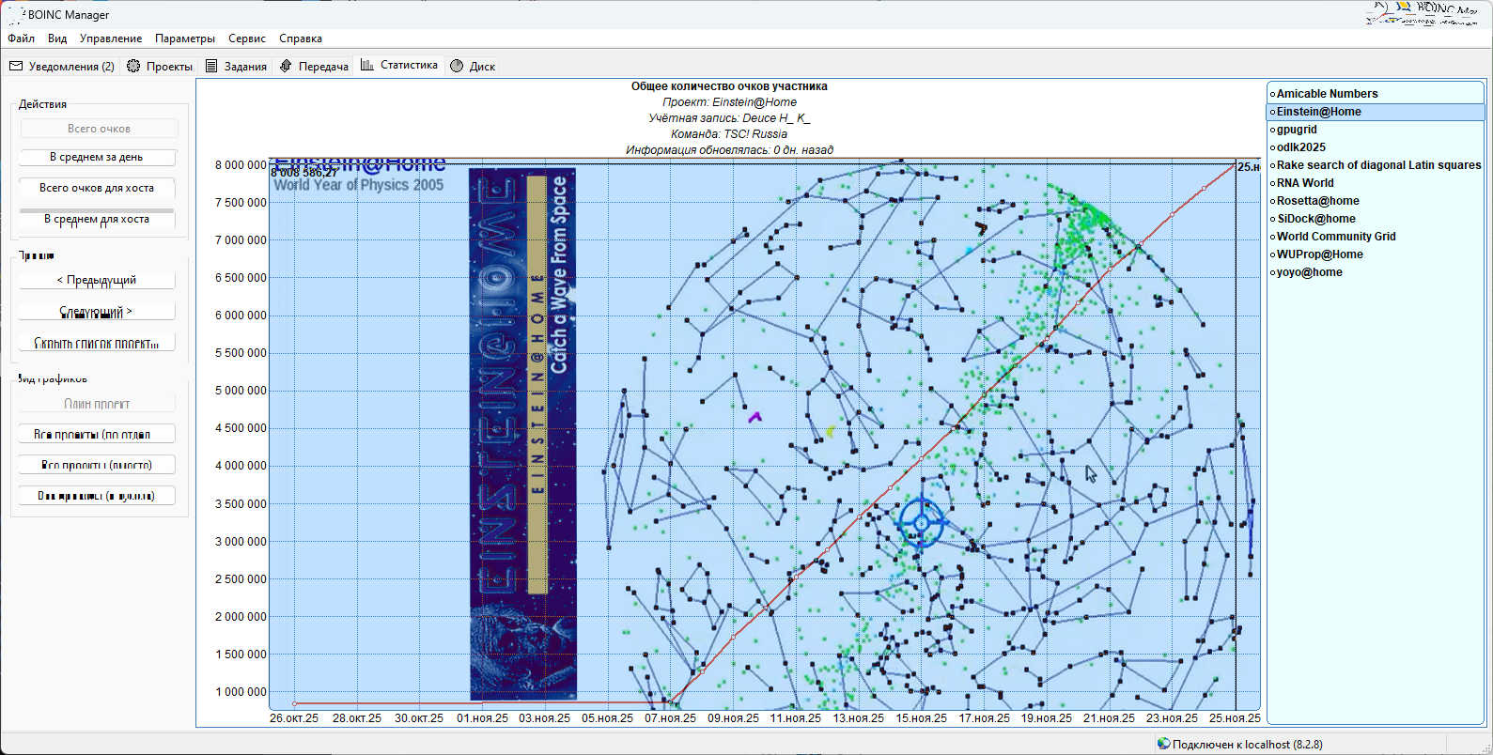Show Все проекты (в сумме) graph
The width and height of the screenshot is (1493, 755).
97,496
